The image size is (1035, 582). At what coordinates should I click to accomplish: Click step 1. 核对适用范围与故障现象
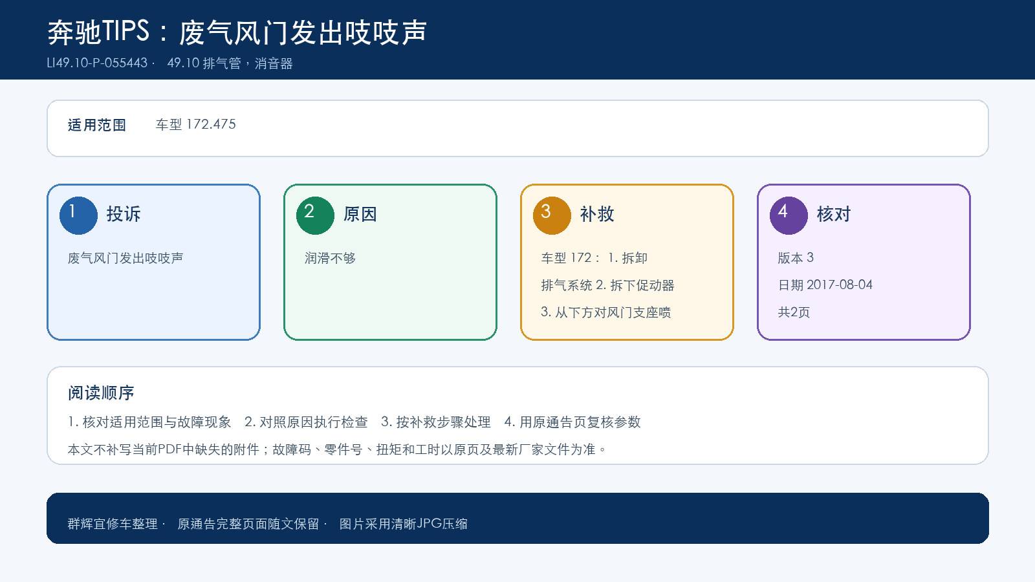[149, 422]
